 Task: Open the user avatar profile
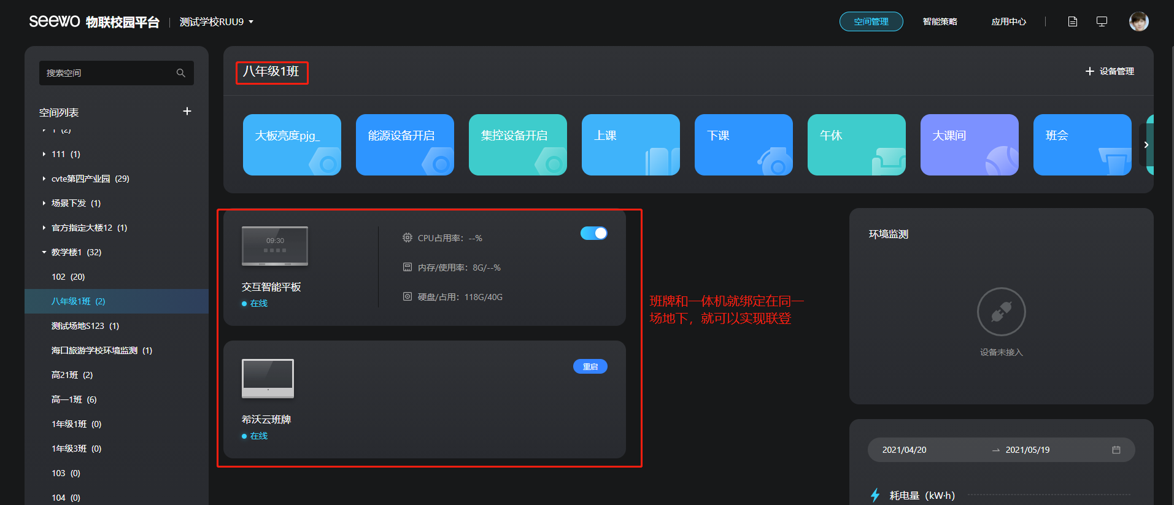click(x=1139, y=21)
